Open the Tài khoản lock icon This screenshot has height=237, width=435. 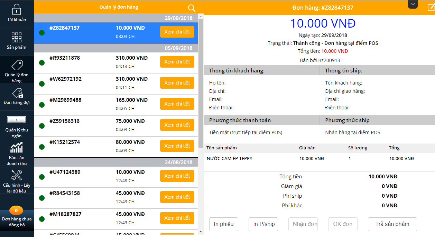tap(17, 10)
